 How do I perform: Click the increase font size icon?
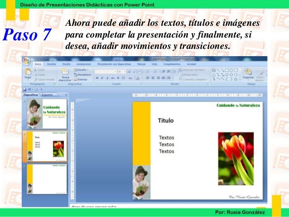129,72
